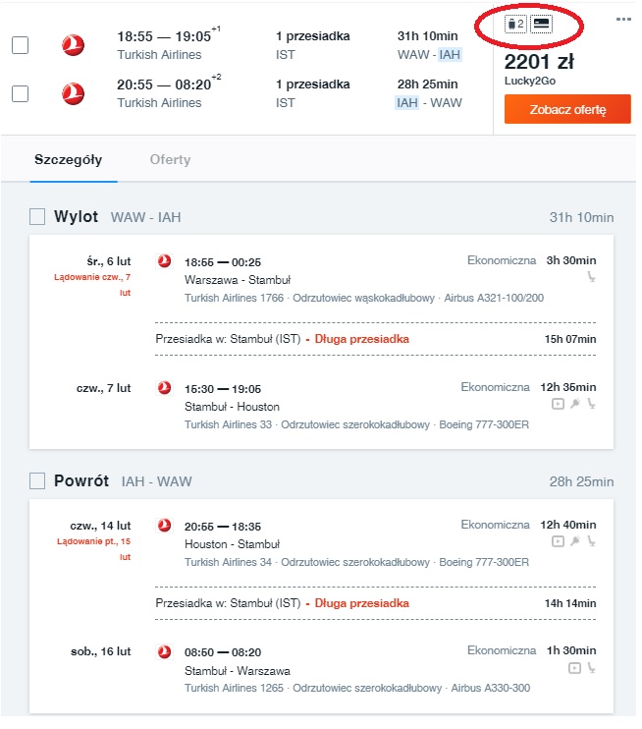
Task: Click entertainment icon on Stambuł - Houston segment
Action: point(558,404)
